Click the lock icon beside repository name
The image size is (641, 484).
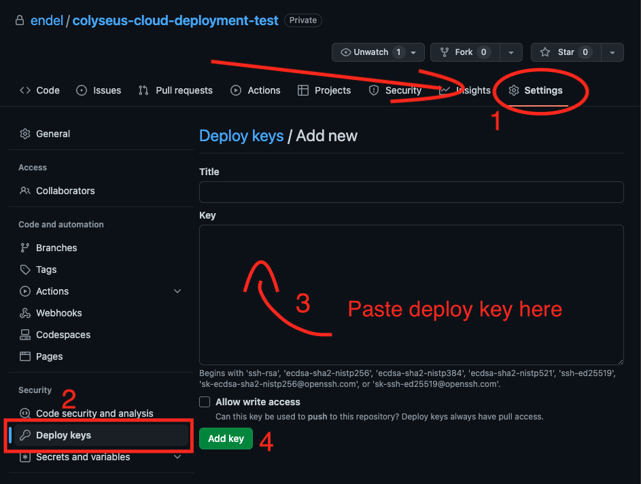pyautogui.click(x=20, y=20)
